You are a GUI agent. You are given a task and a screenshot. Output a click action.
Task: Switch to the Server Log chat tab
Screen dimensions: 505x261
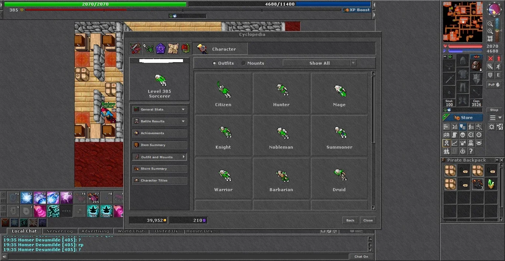(60, 231)
